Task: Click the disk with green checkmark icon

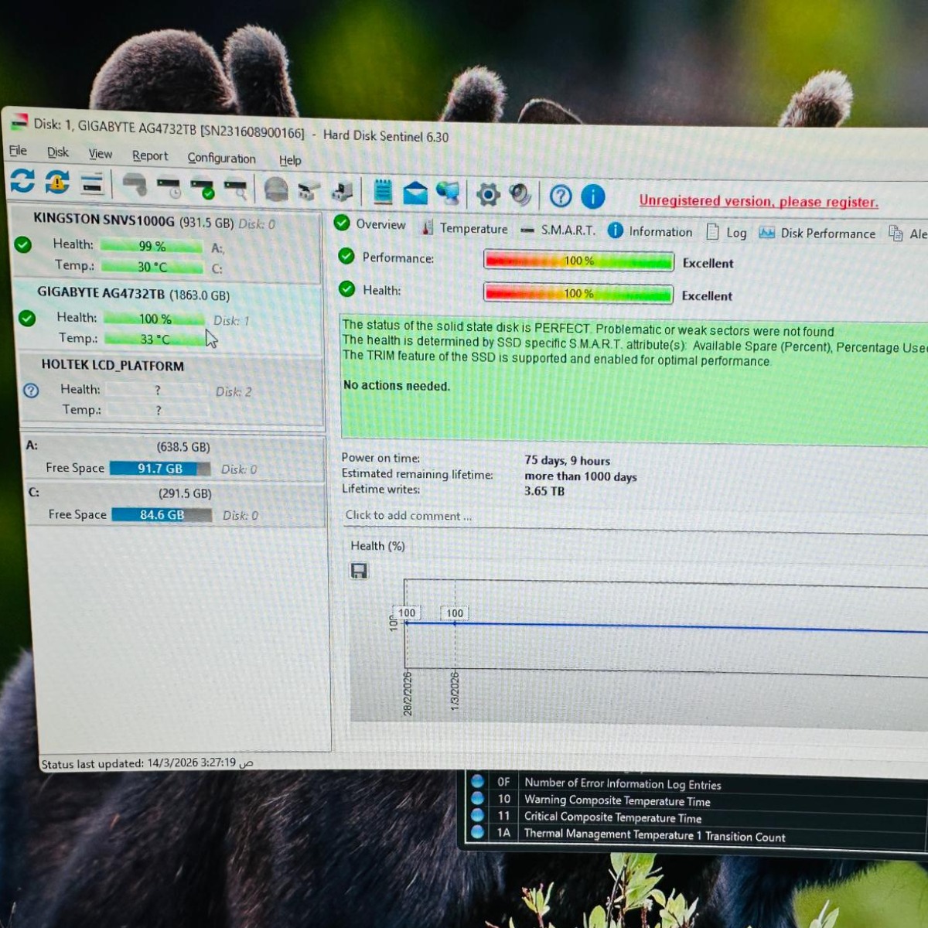Action: [x=203, y=187]
